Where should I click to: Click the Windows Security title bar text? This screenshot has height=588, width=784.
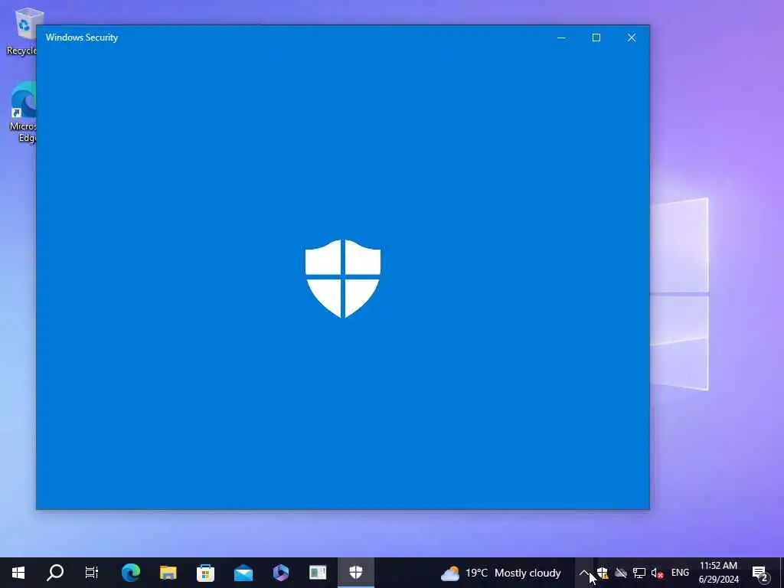(x=82, y=38)
